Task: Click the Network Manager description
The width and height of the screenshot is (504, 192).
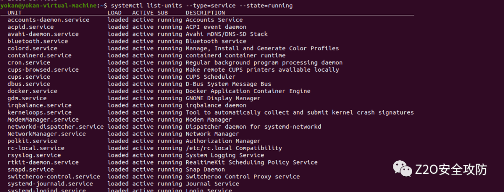Action: (212, 134)
